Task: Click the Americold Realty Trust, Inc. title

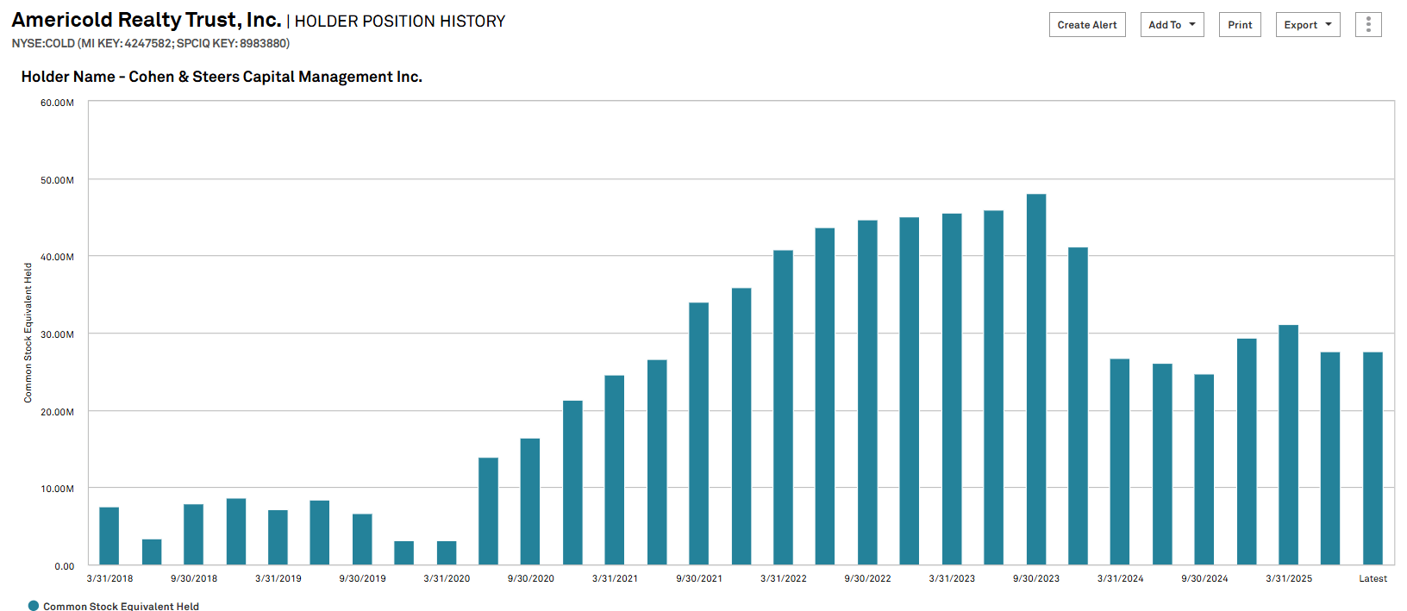Action: pos(147,20)
